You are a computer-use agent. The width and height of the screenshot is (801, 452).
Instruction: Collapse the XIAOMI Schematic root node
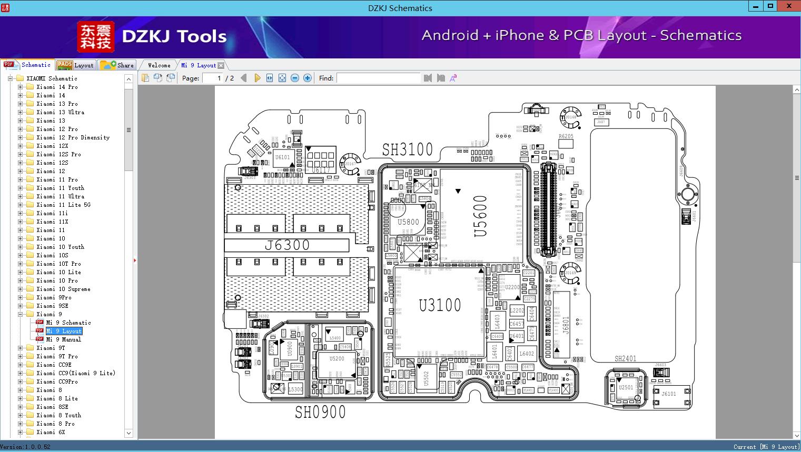[x=11, y=78]
